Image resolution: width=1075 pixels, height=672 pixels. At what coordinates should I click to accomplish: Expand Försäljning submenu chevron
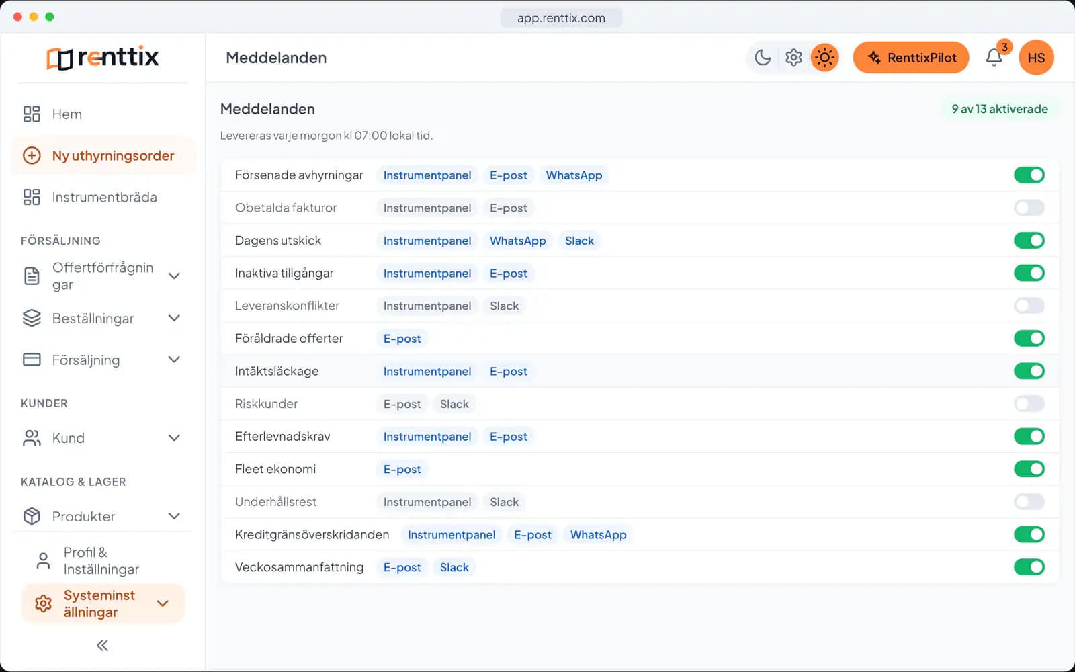[174, 360]
